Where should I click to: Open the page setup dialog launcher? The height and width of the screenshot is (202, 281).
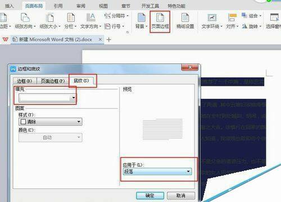[128, 32]
